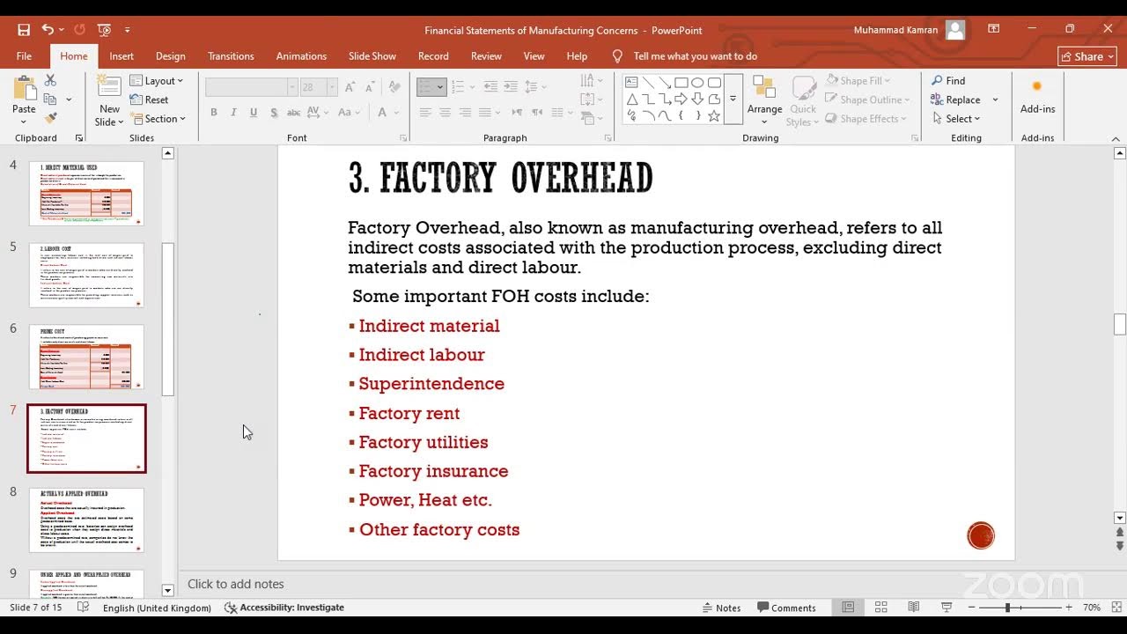
Task: Click the Find button
Action: pos(948,81)
